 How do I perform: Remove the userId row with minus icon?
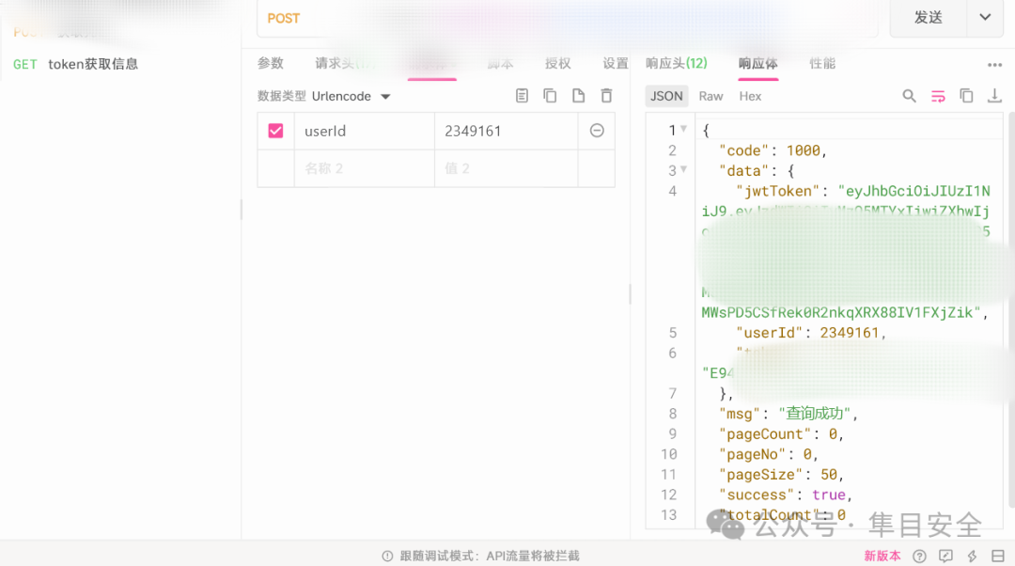[x=597, y=131]
